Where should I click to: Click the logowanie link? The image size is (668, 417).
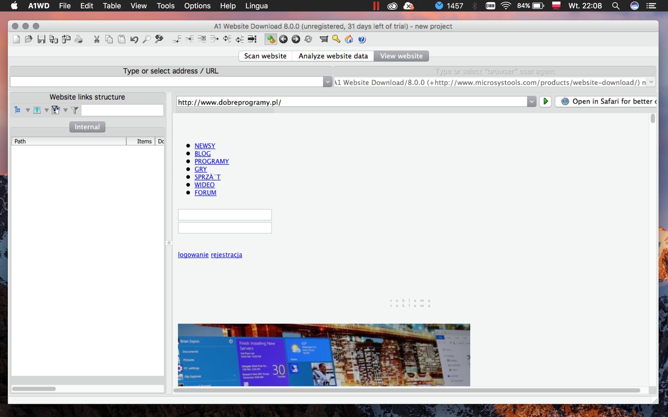coord(193,254)
